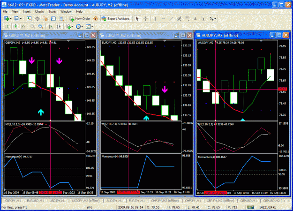Click 'all 6' profile in status bar
The image size is (293, 211).
point(90,207)
